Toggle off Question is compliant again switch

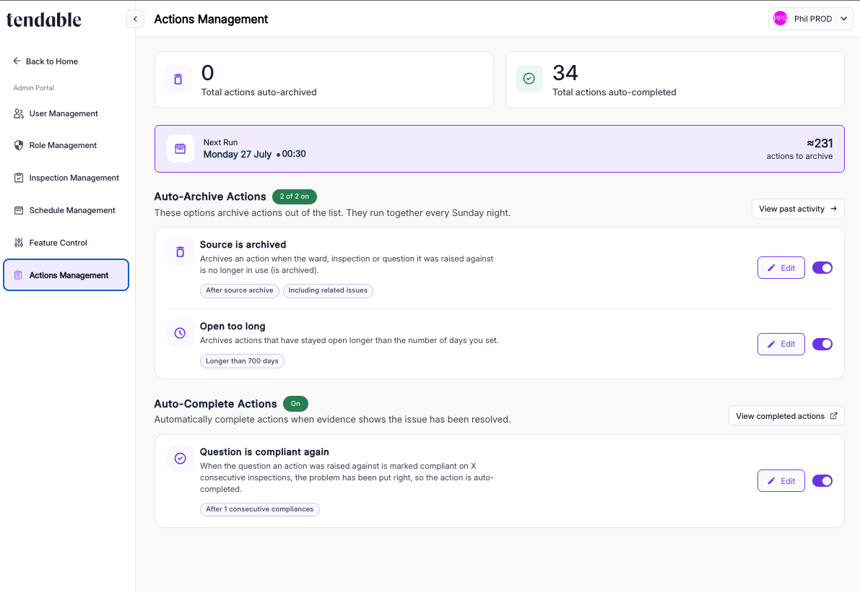(822, 480)
